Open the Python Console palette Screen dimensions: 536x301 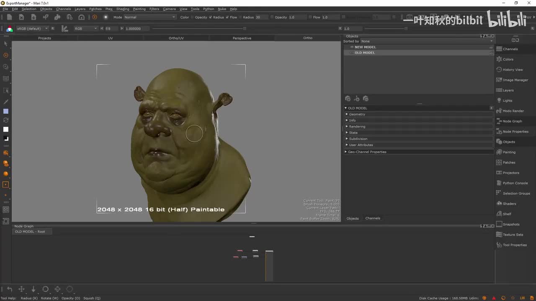(515, 183)
